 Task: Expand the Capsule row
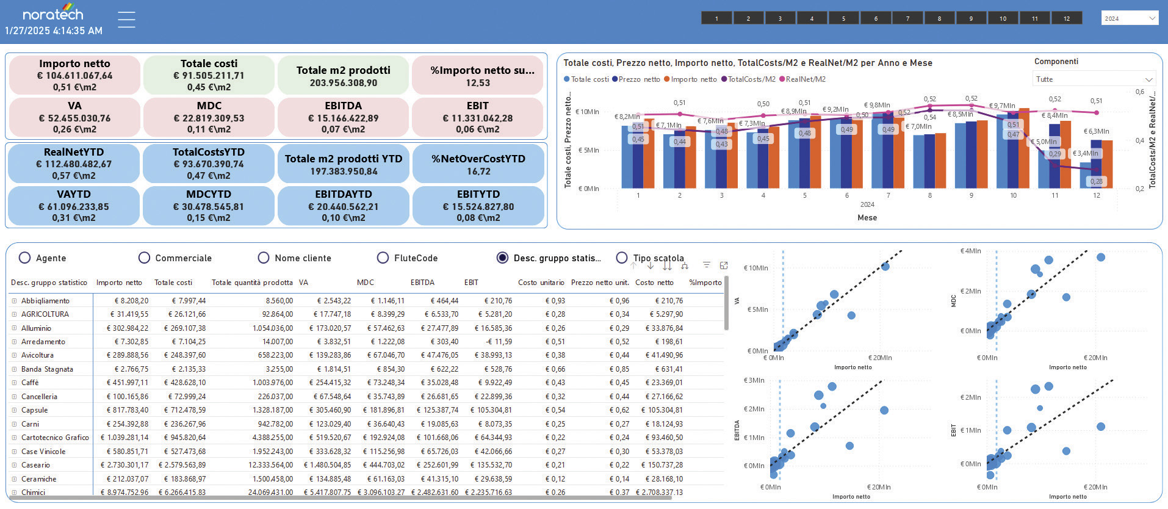[14, 410]
